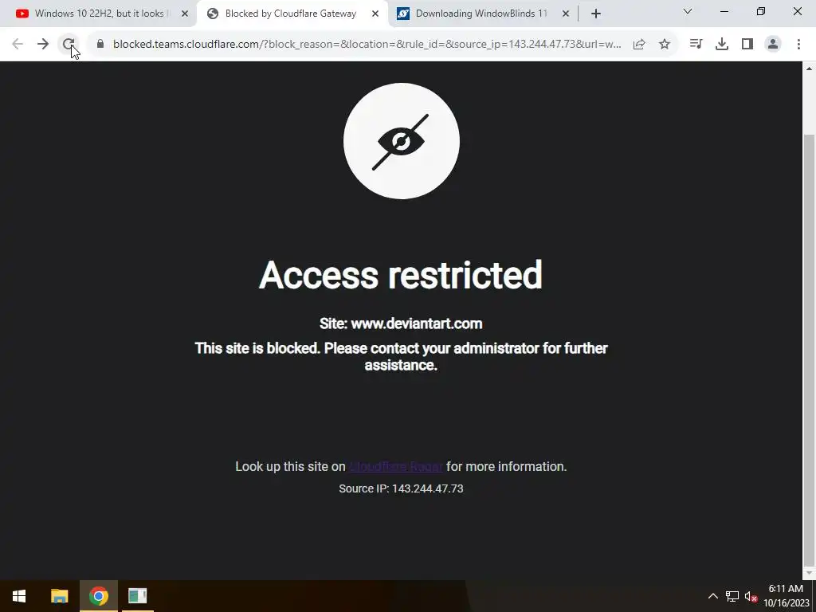The image size is (816, 612).
Task: Toggle the muted volume icon in the tray
Action: point(751,596)
